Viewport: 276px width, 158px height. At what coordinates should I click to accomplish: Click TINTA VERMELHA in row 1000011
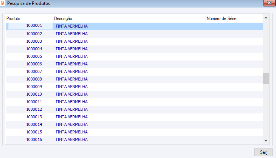click(x=72, y=102)
